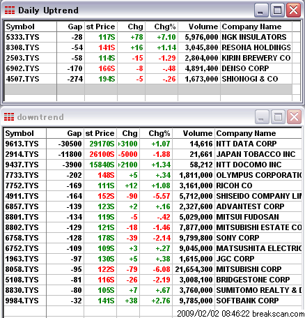Select symbol 5333.TYS in Daily Uptrend
Image resolution: width=305 pixels, height=318 pixels.
click(22, 37)
